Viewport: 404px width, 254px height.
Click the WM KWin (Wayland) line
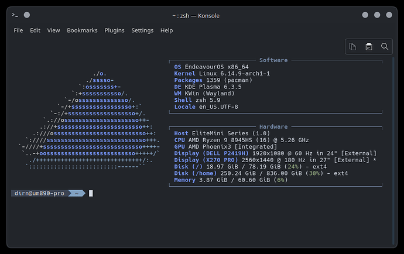(x=204, y=94)
